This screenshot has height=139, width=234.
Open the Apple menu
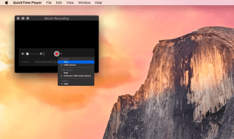point(6,3)
